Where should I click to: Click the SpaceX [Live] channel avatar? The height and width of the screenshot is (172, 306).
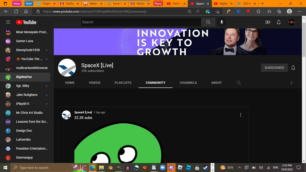(67, 68)
